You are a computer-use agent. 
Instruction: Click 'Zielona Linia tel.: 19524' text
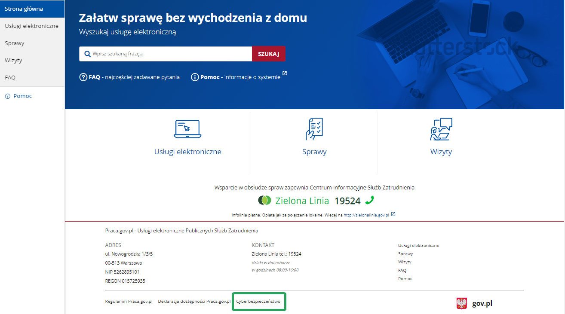click(276, 254)
